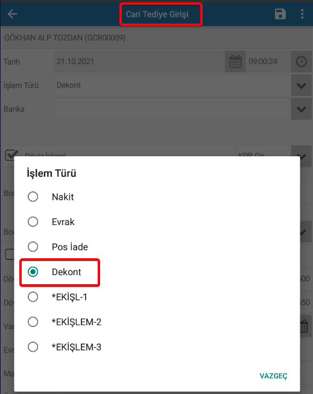Click the VAZGEÇ cancel button

273,376
